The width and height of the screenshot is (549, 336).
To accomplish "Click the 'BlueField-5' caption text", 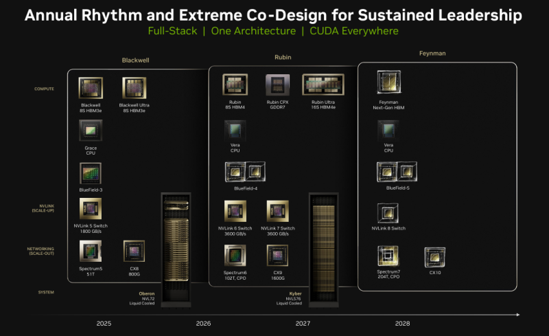I will pyautogui.click(x=398, y=188).
